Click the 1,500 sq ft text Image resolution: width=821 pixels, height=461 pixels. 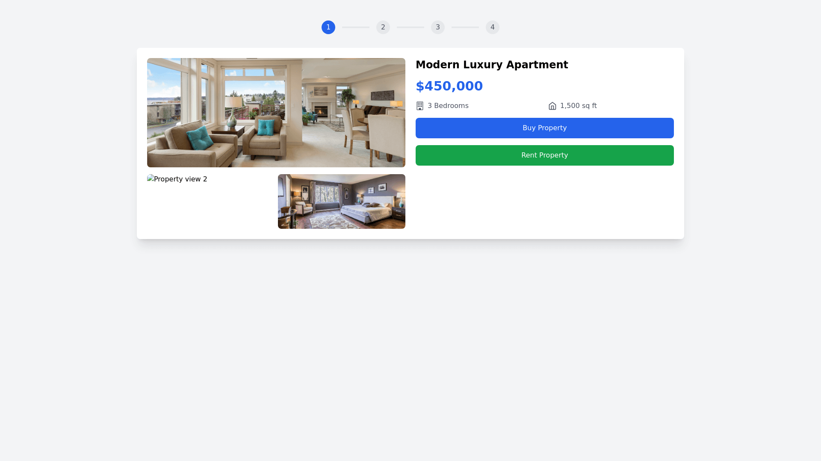pos(579,106)
